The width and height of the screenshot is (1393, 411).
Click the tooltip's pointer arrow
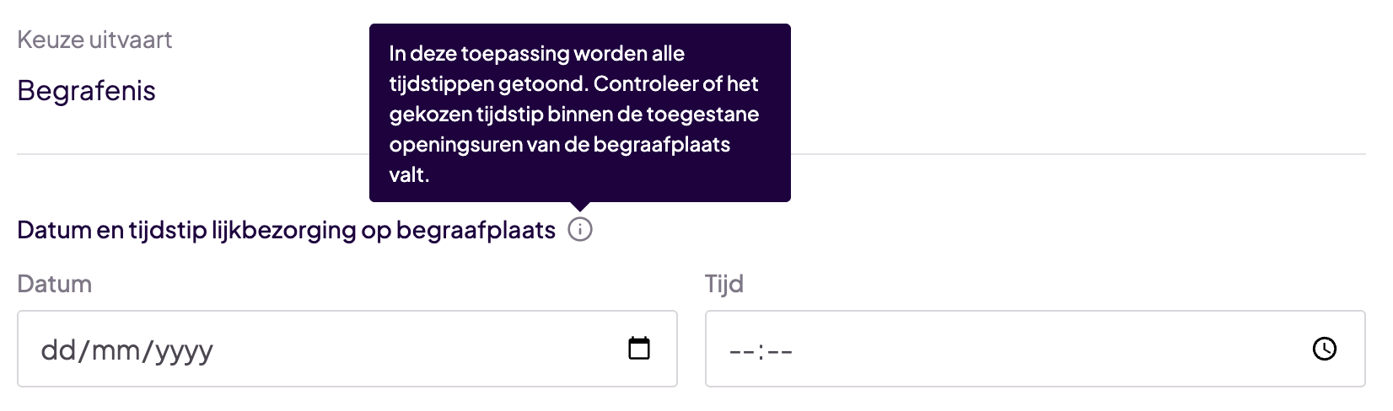[580, 206]
